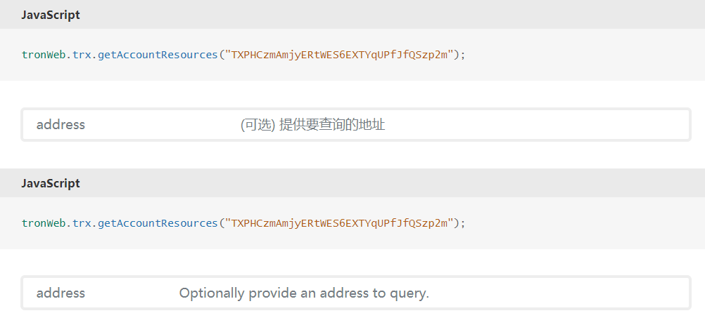Screen dimensions: 705x332
Task: Click getAccountResources in the second code snippet
Action: pyautogui.click(x=158, y=223)
